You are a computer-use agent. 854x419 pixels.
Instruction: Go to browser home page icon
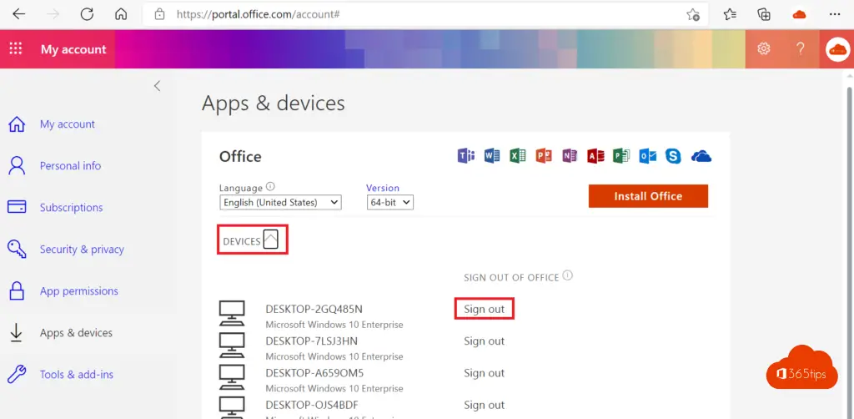pyautogui.click(x=121, y=14)
